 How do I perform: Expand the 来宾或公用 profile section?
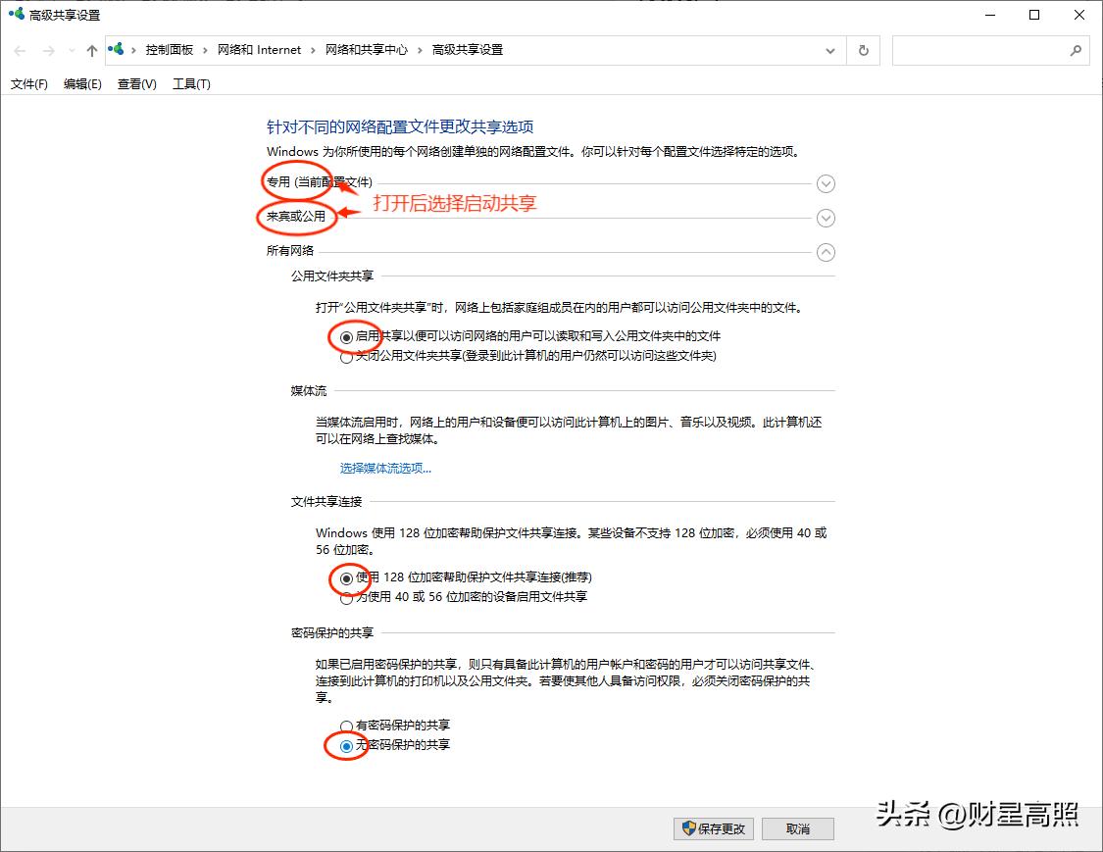coord(826,218)
